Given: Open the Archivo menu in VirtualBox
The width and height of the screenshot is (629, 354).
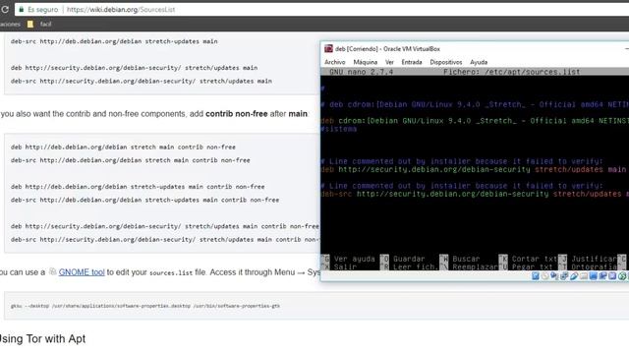Looking at the screenshot, I should tap(335, 62).
